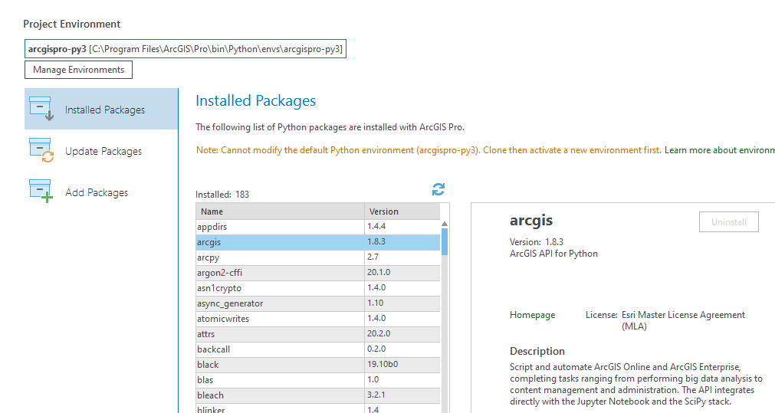
Task: Select the bleach package row
Action: click(280, 395)
